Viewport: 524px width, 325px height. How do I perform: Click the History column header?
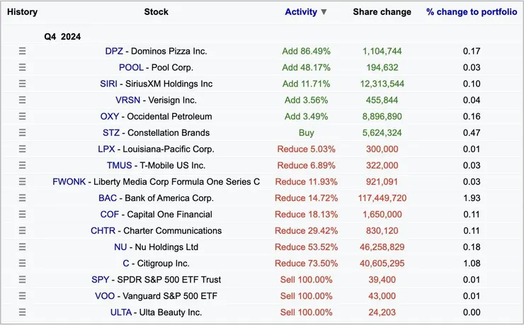pyautogui.click(x=22, y=12)
